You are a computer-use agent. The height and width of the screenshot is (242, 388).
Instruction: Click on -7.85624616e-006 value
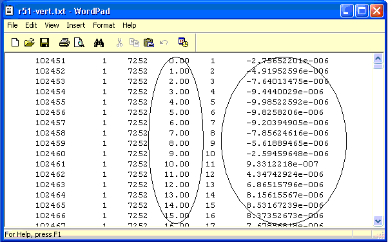(x=287, y=133)
